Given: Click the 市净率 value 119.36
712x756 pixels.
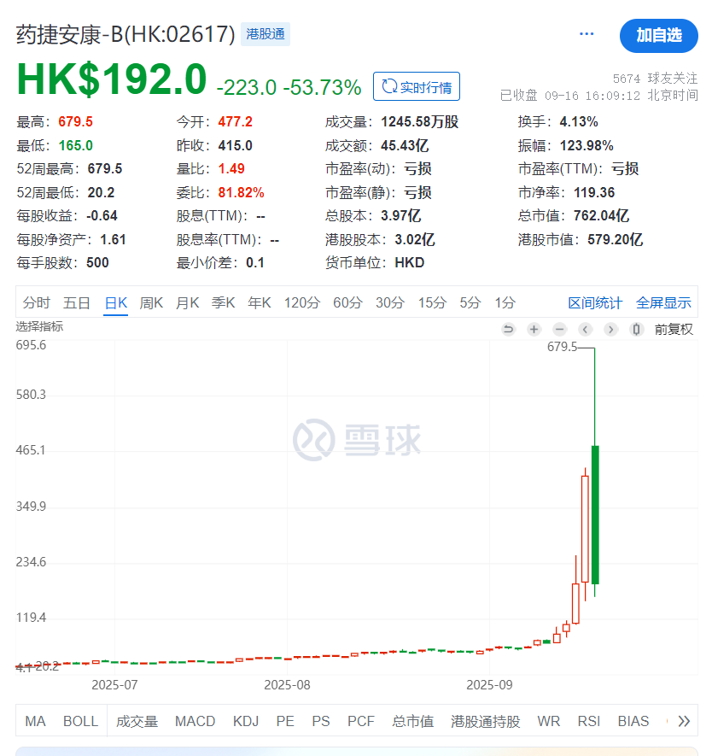Looking at the screenshot, I should tap(594, 193).
